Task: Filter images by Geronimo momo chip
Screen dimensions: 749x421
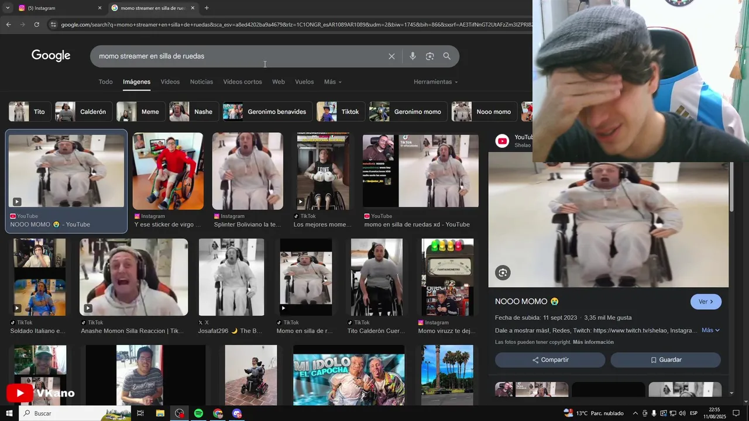Action: coord(408,112)
